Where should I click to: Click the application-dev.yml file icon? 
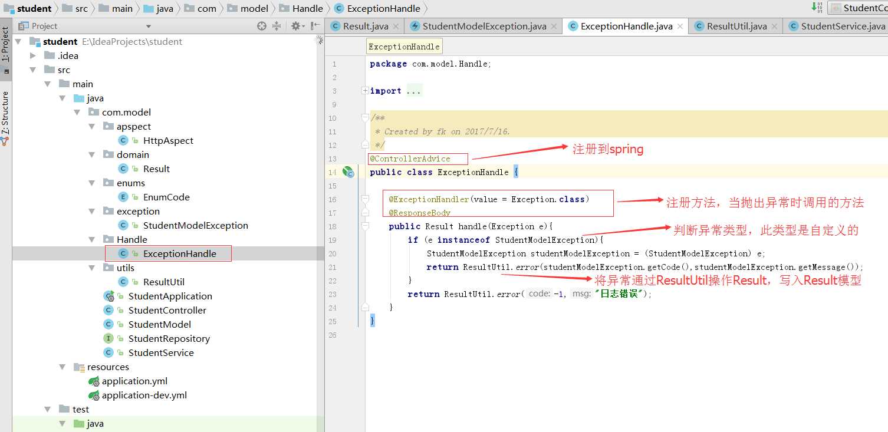click(x=94, y=395)
